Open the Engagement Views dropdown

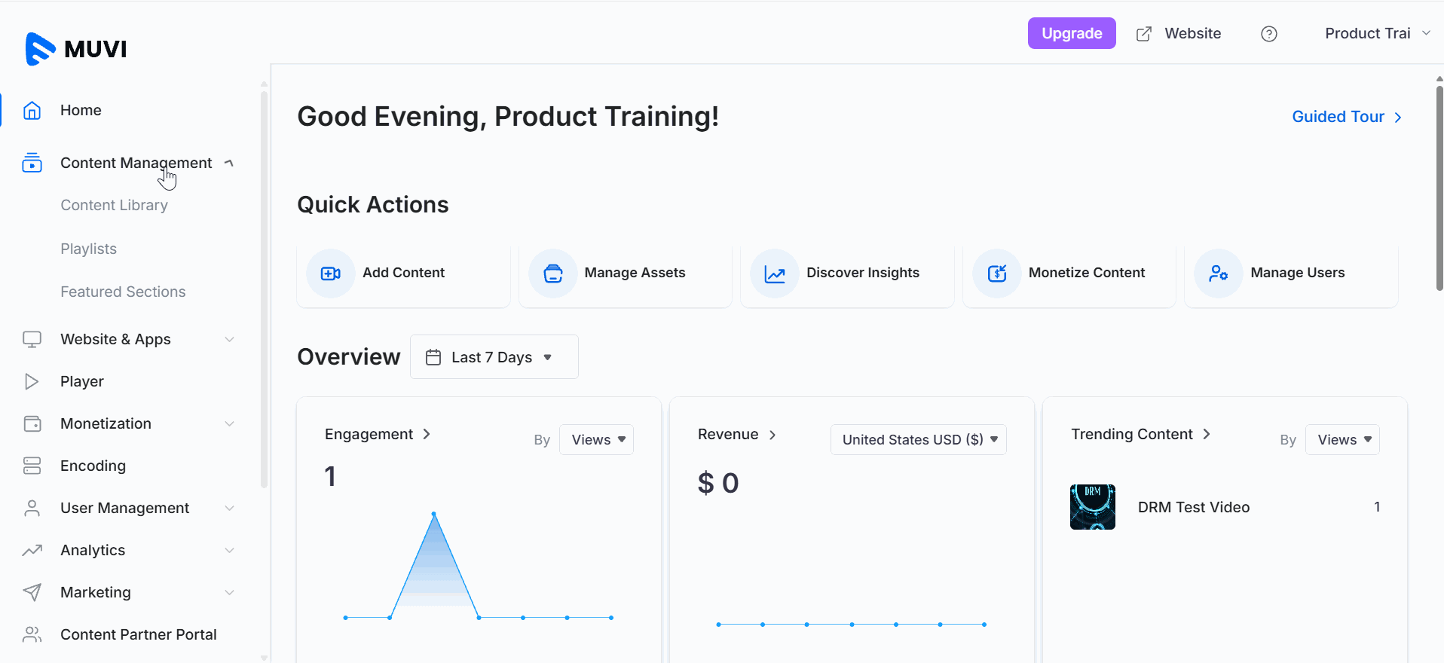[x=596, y=440]
